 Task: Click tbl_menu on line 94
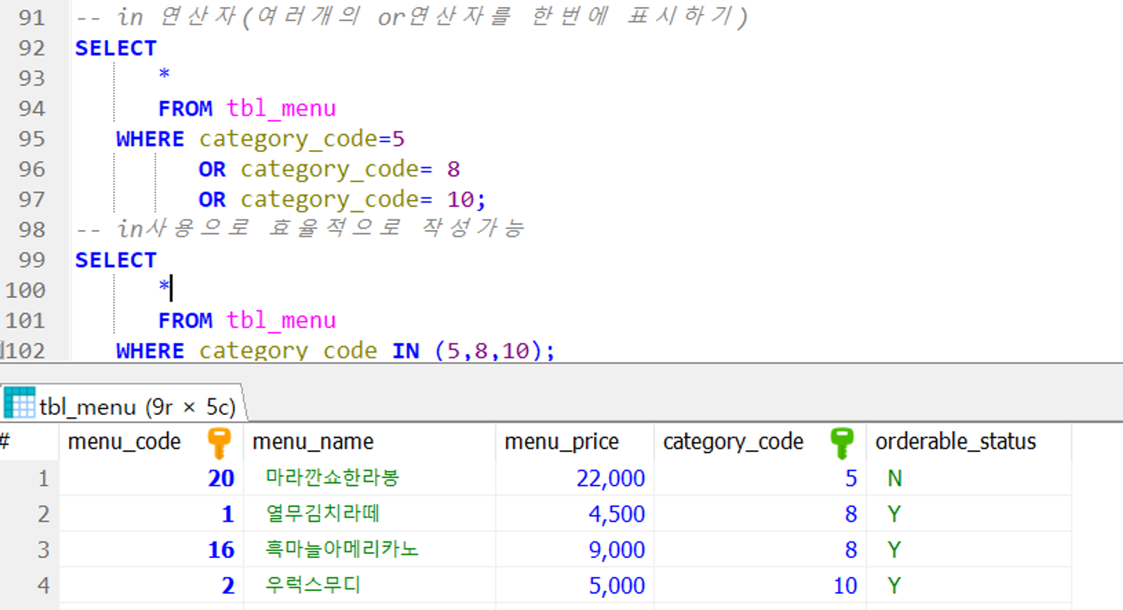pos(281,109)
